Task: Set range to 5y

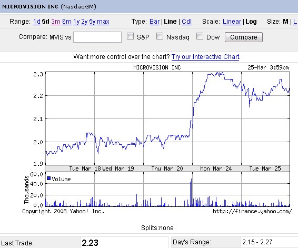Action: coord(92,22)
